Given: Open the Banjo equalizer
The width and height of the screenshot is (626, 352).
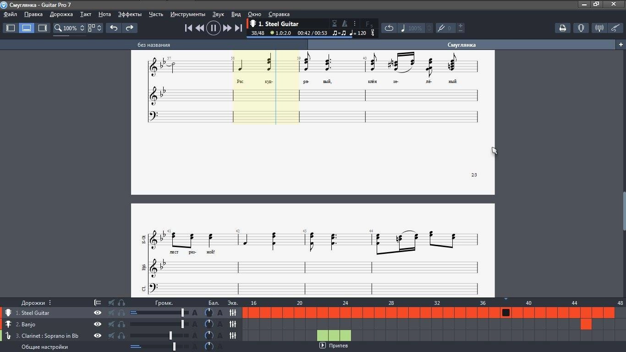Looking at the screenshot, I should [x=233, y=324].
